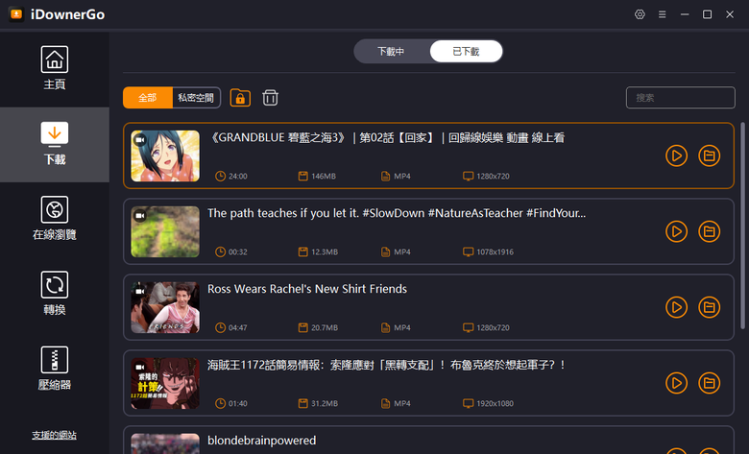Click the 1920x1080 resolution text
Viewport: 749px width, 454px height.
coord(495,404)
